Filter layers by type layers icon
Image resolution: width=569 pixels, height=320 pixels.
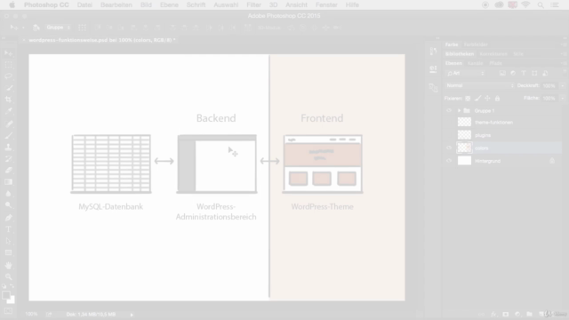[524, 73]
